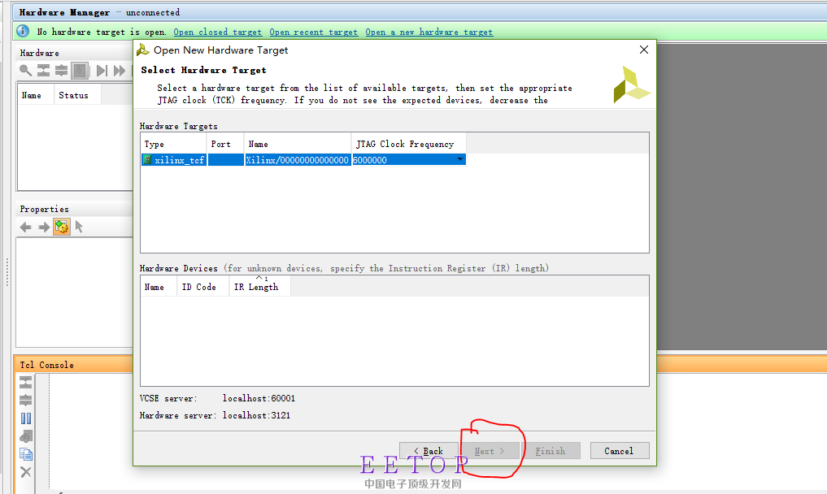Sort Hardware Targets by Name column
Viewport: 827px width, 494px height.
point(298,144)
